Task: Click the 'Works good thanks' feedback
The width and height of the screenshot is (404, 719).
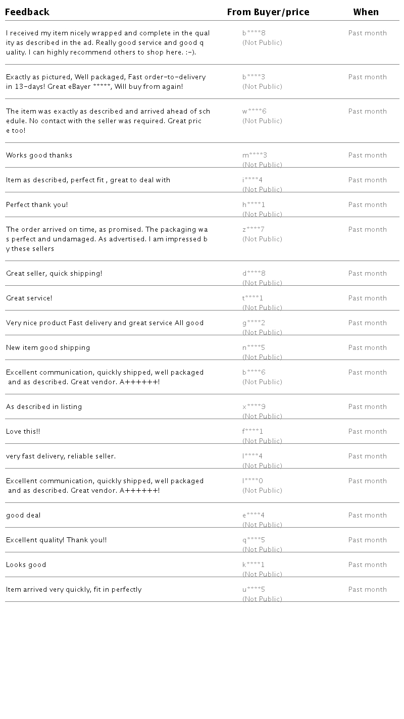Action: 39,156
